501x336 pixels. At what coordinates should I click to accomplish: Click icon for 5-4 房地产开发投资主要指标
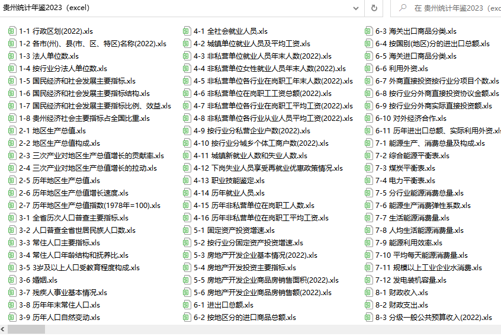point(187,268)
